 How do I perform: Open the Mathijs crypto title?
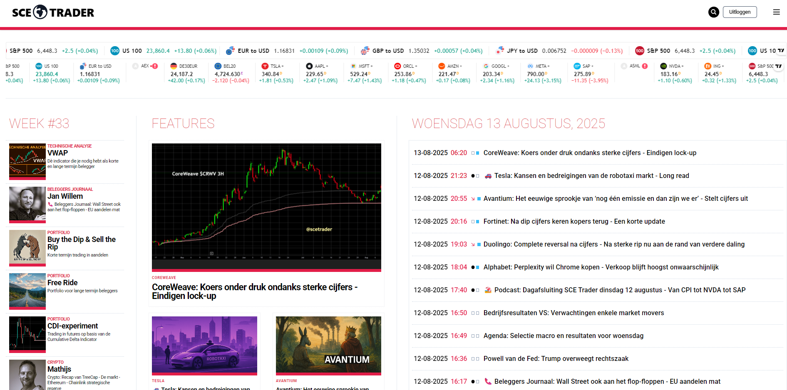pyautogui.click(x=59, y=369)
